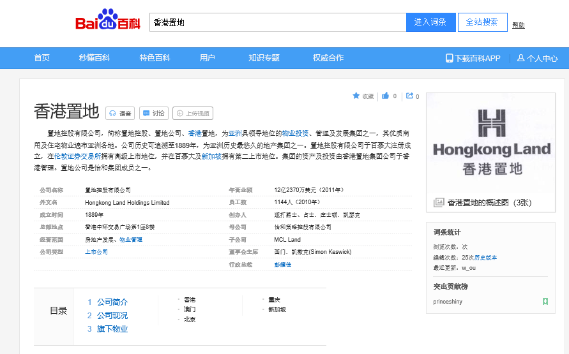569x354 pixels.
Task: Open the 特色百科 navigation item
Action: pos(155,58)
